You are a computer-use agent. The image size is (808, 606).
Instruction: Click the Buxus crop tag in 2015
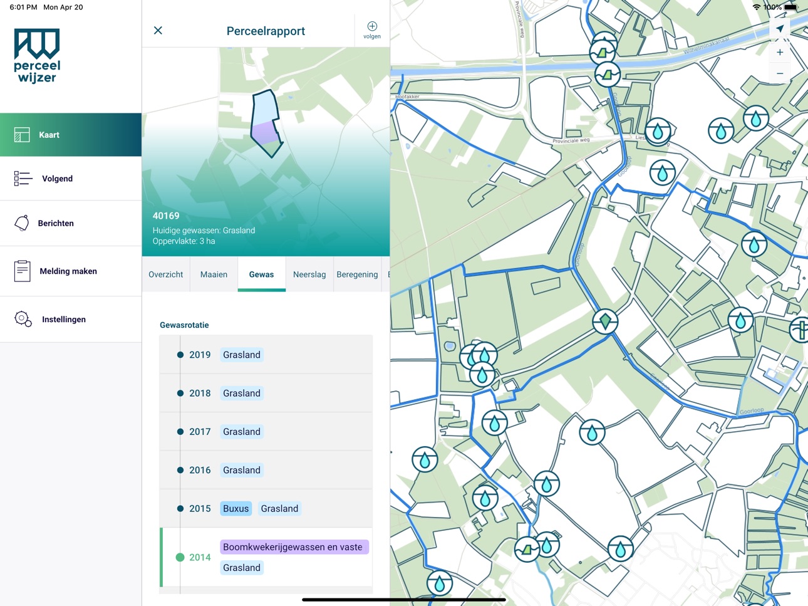pos(236,509)
